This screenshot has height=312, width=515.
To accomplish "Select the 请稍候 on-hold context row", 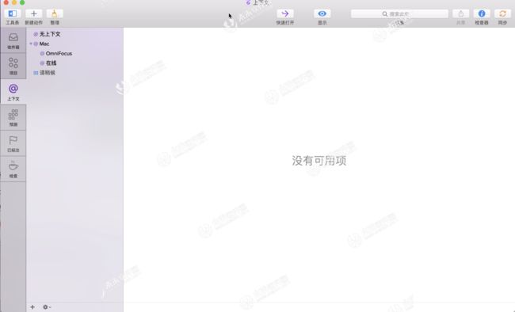I will (75, 73).
